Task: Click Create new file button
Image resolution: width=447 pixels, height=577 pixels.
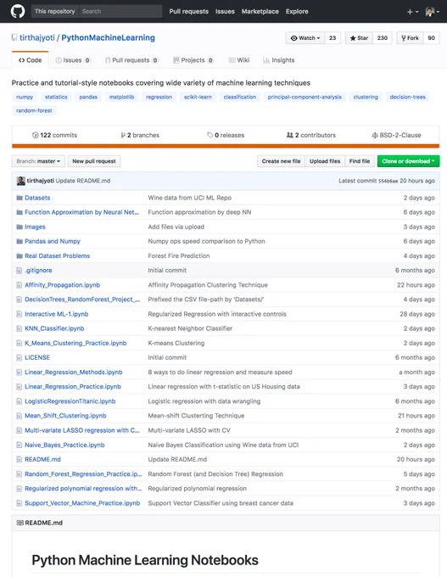Action: [x=281, y=161]
